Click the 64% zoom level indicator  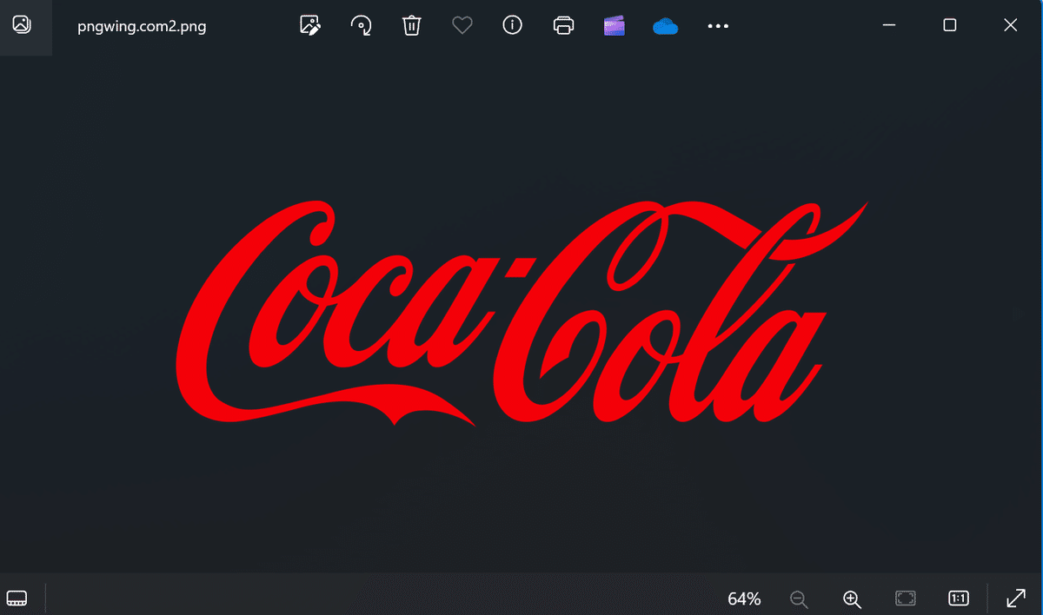pos(744,598)
